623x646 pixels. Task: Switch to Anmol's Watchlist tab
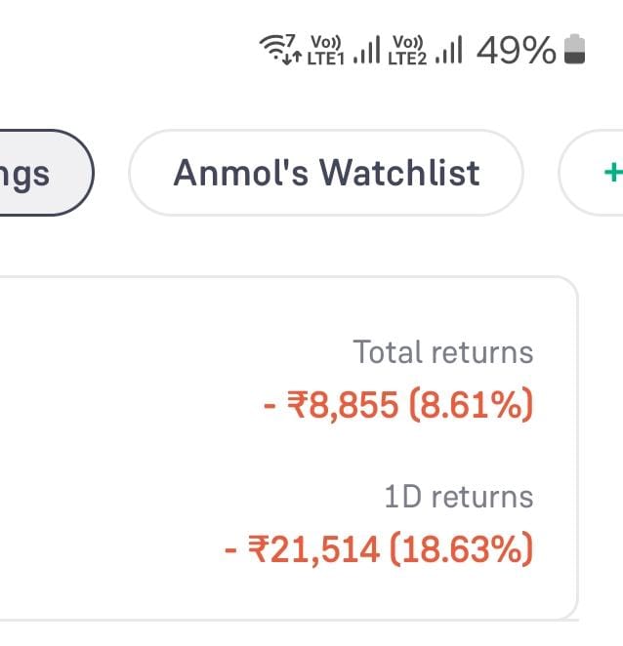click(x=326, y=173)
